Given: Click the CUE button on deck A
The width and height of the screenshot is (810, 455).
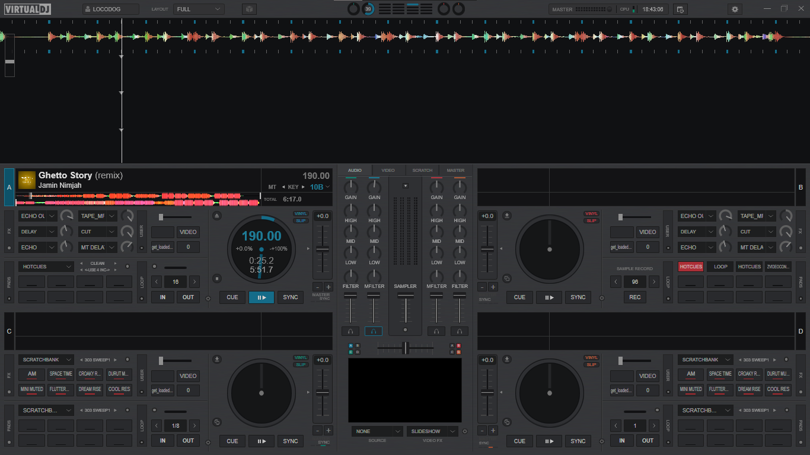Looking at the screenshot, I should (232, 297).
